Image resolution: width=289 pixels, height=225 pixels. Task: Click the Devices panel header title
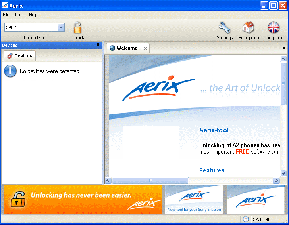click(10, 45)
